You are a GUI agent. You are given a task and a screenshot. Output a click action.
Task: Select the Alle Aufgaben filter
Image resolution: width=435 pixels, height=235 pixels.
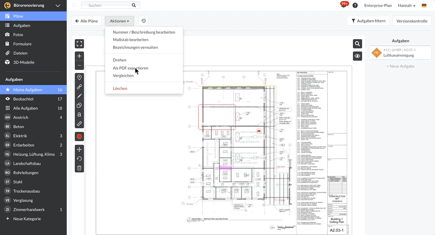tap(33, 108)
